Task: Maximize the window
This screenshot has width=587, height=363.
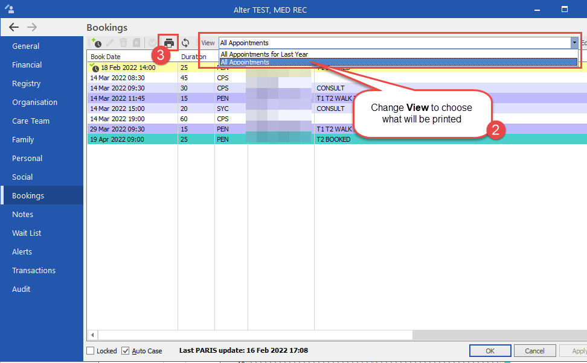Action: (x=565, y=9)
